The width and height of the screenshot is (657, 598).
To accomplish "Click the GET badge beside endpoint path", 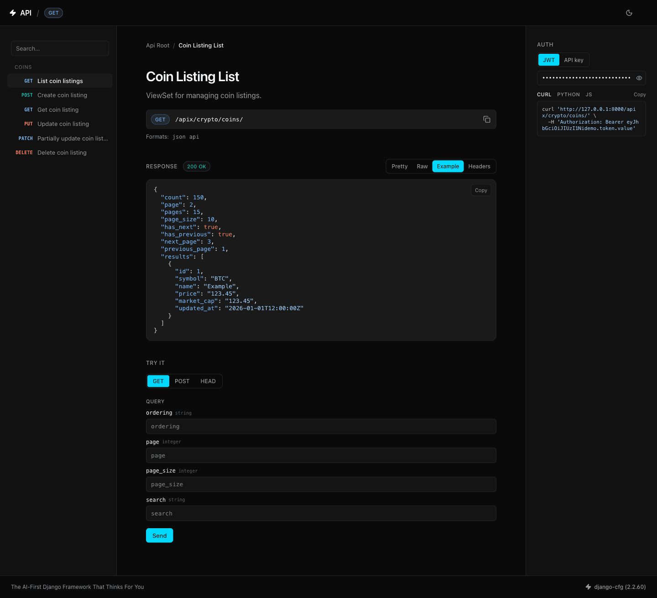I will [160, 120].
